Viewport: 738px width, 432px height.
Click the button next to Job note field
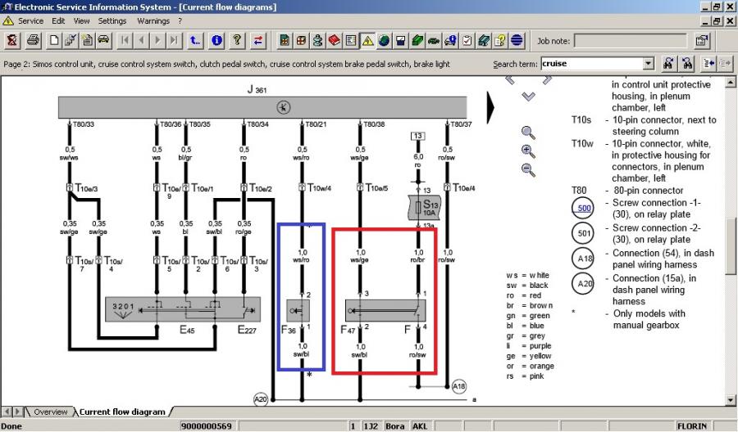coord(702,40)
